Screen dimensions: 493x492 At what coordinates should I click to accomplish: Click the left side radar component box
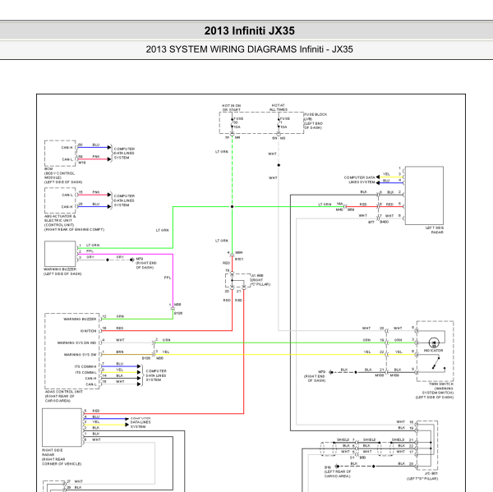(x=424, y=195)
